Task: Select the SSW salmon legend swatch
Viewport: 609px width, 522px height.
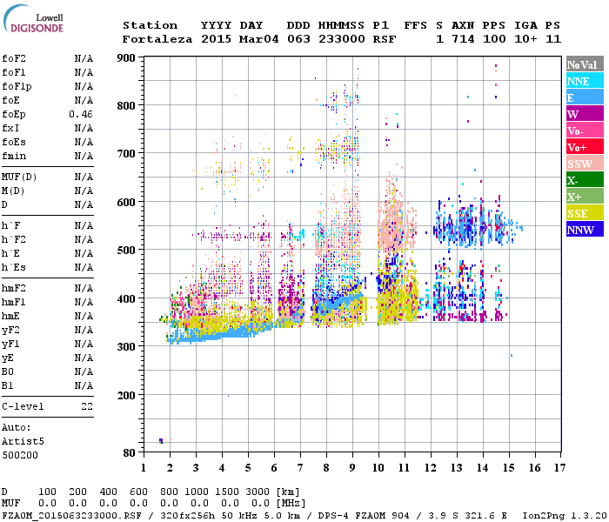Action: click(585, 164)
